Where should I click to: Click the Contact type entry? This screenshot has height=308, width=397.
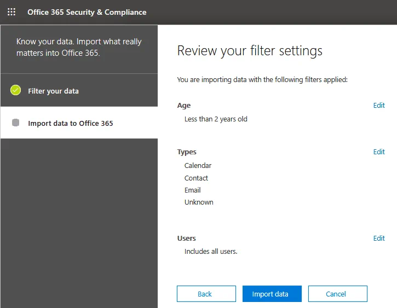[x=196, y=178]
